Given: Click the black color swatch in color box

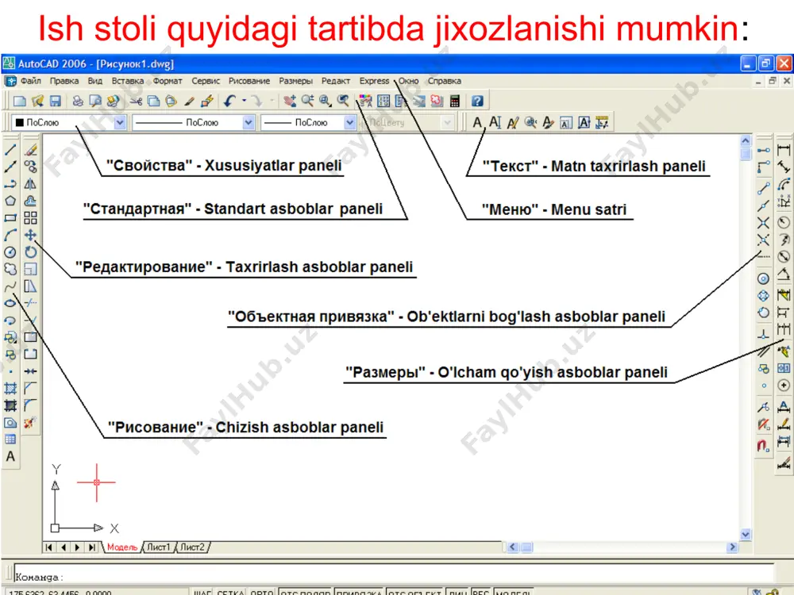Looking at the screenshot, I should pos(20,122).
